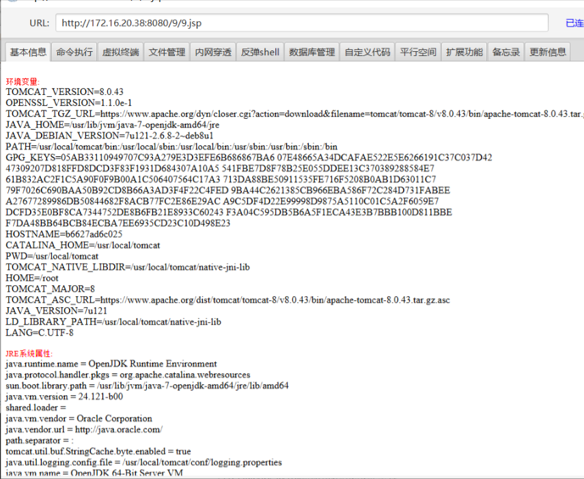Click the TOMCAT_NATIVE_LIBDIR line
584x479 pixels.
coord(128,267)
